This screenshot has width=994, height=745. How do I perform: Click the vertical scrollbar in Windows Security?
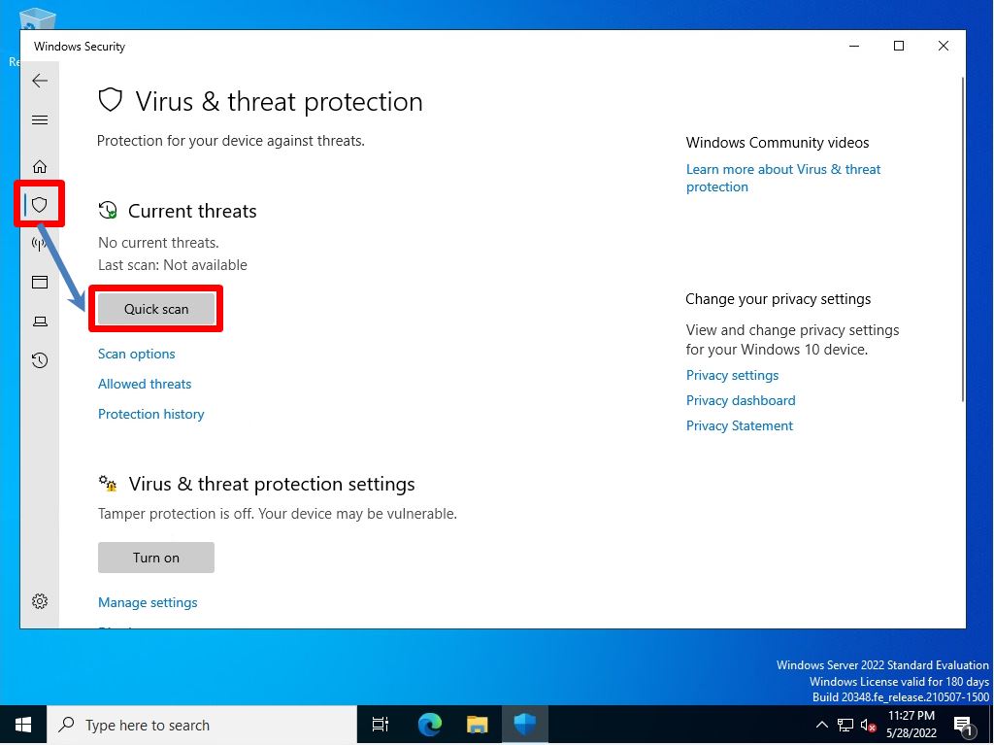(962, 239)
